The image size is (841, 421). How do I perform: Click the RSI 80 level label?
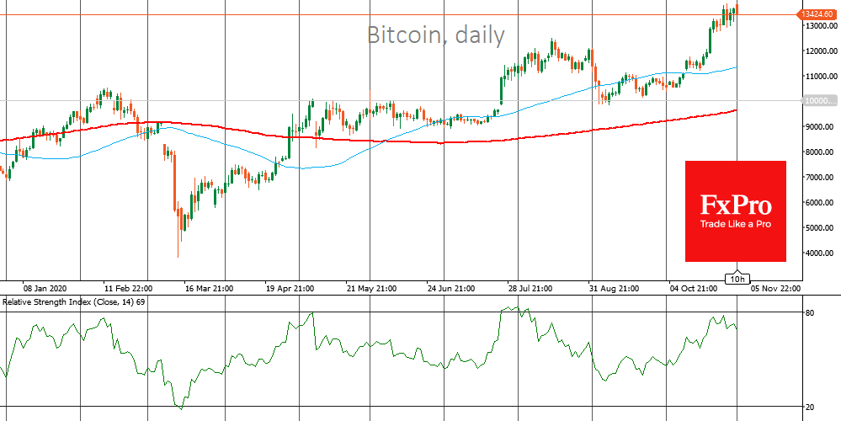810,312
